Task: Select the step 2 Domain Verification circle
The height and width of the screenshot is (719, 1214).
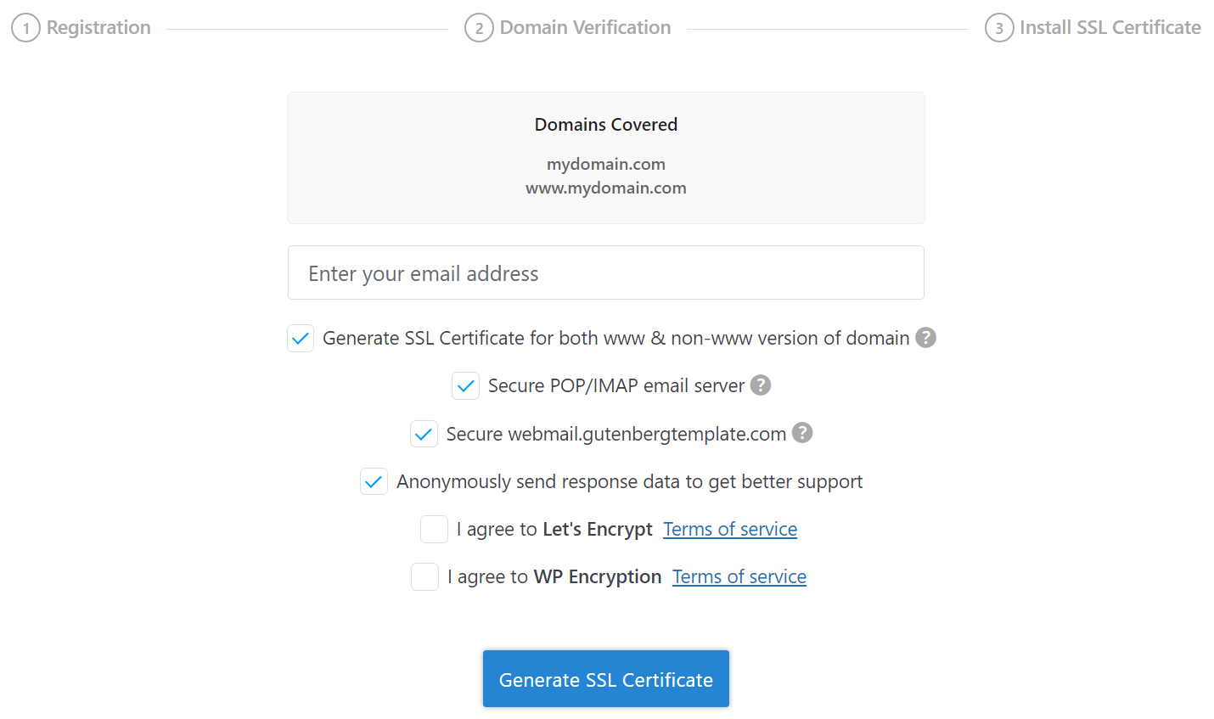Action: coord(479,27)
